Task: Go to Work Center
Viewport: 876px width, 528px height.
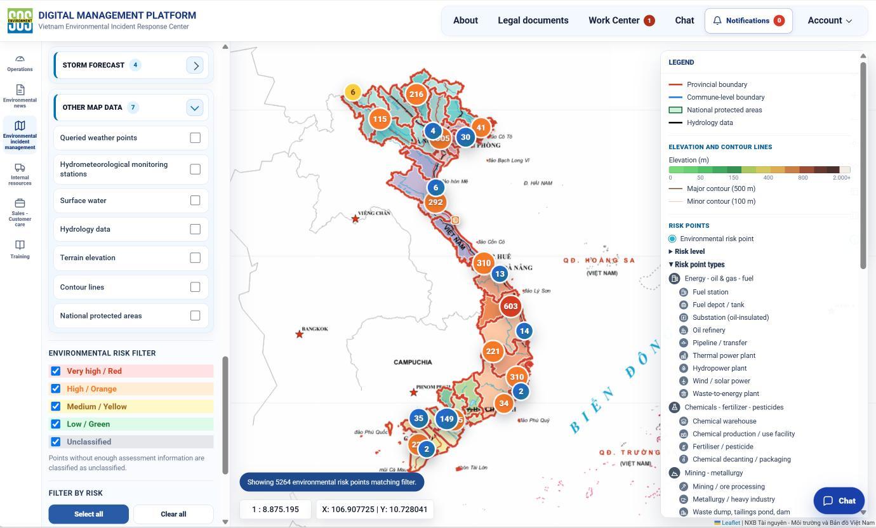Action: click(621, 20)
